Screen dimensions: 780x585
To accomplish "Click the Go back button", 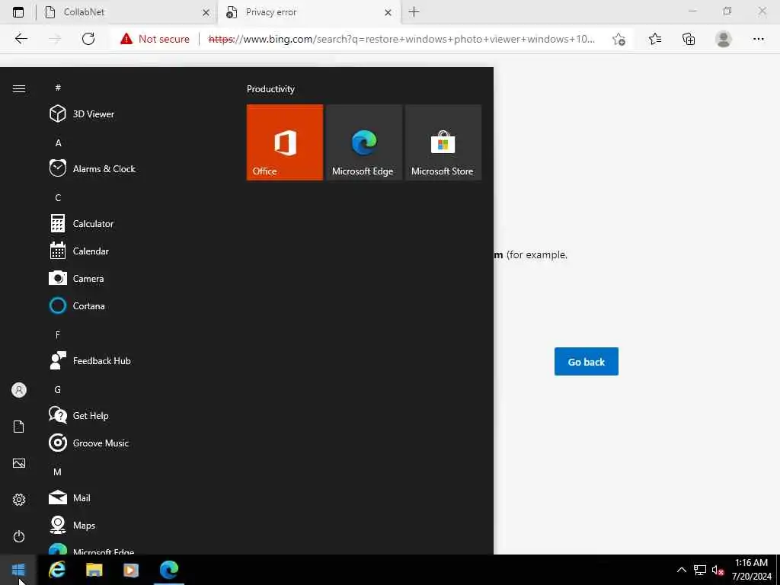I will point(586,362).
